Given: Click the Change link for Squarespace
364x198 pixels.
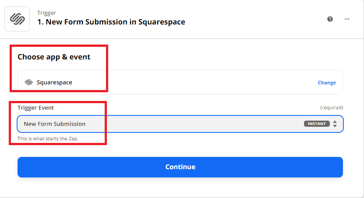Looking at the screenshot, I should tap(327, 83).
